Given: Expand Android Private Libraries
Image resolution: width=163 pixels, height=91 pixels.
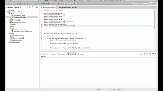Looking at the screenshot, I should coord(9,22).
